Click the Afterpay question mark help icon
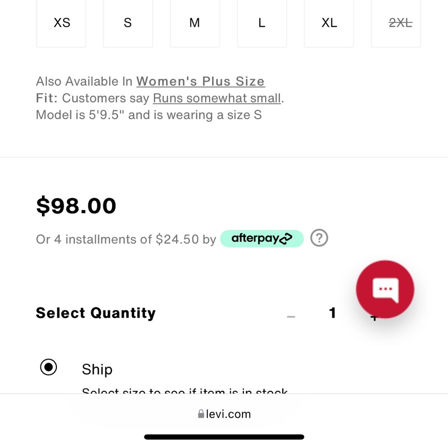This screenshot has height=448, width=448. [x=319, y=238]
